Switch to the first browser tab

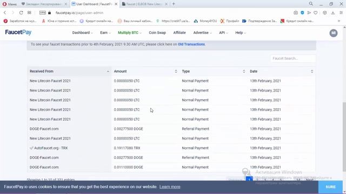[x=44, y=4]
